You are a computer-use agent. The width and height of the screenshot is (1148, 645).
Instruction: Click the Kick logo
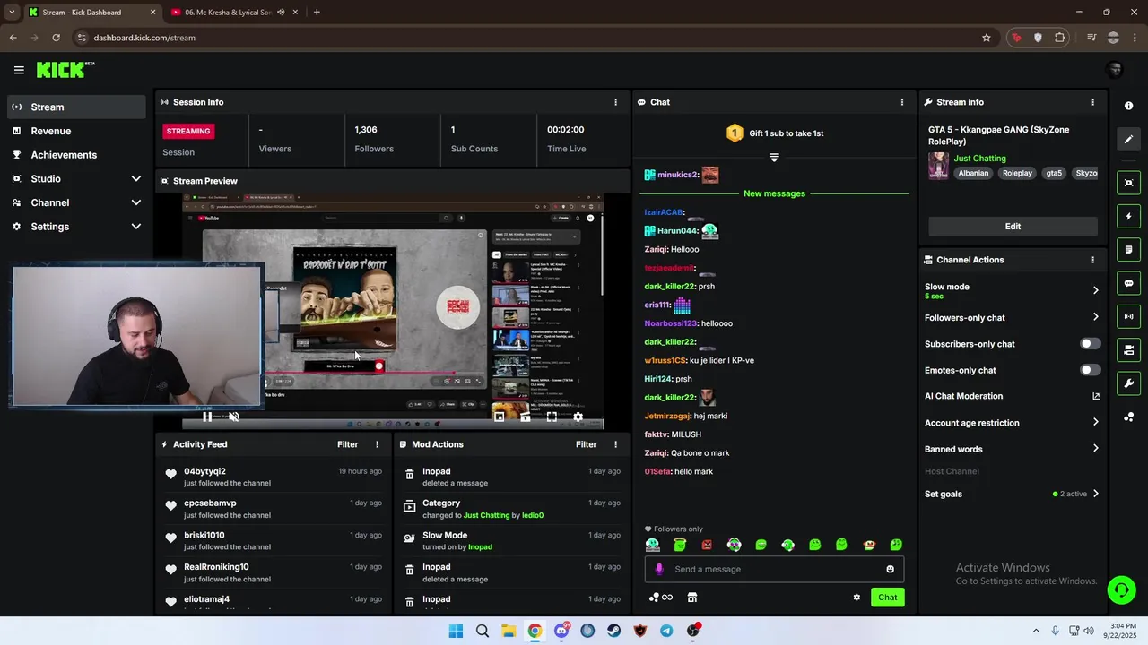pyautogui.click(x=65, y=70)
